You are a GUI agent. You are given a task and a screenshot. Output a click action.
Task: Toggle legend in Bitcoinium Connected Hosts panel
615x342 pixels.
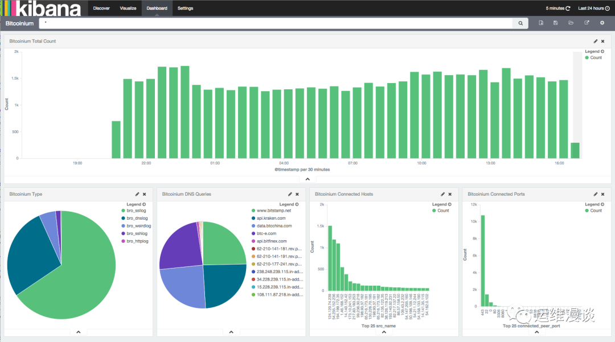pos(442,204)
